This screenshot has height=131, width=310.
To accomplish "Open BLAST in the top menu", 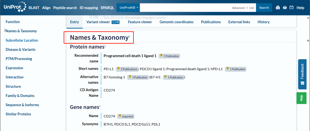I will pos(34,8).
